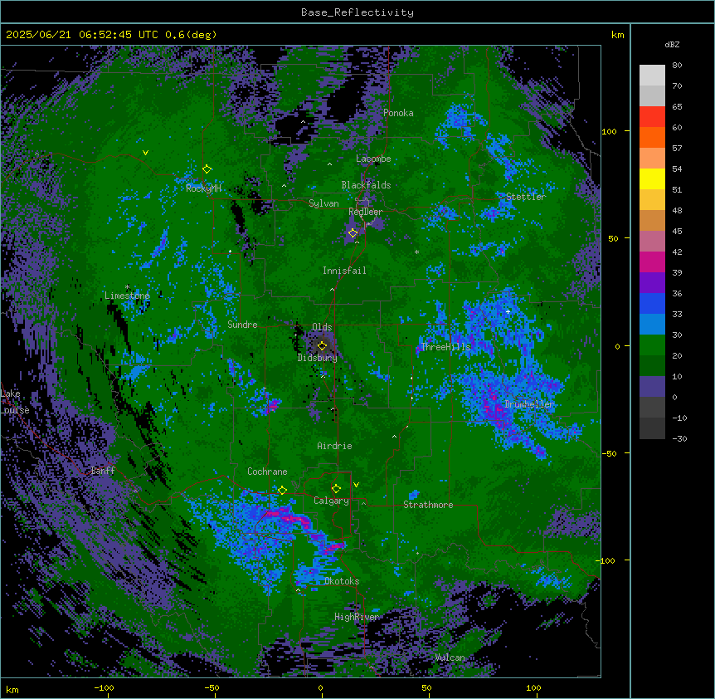Click the yellow marker left of Calgary

pyautogui.click(x=282, y=490)
